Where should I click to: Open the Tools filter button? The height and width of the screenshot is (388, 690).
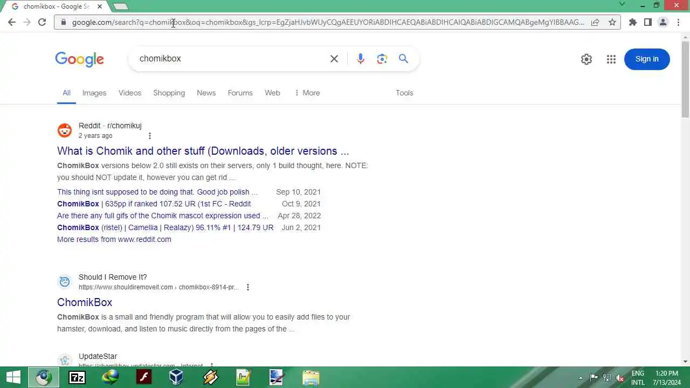click(x=404, y=93)
